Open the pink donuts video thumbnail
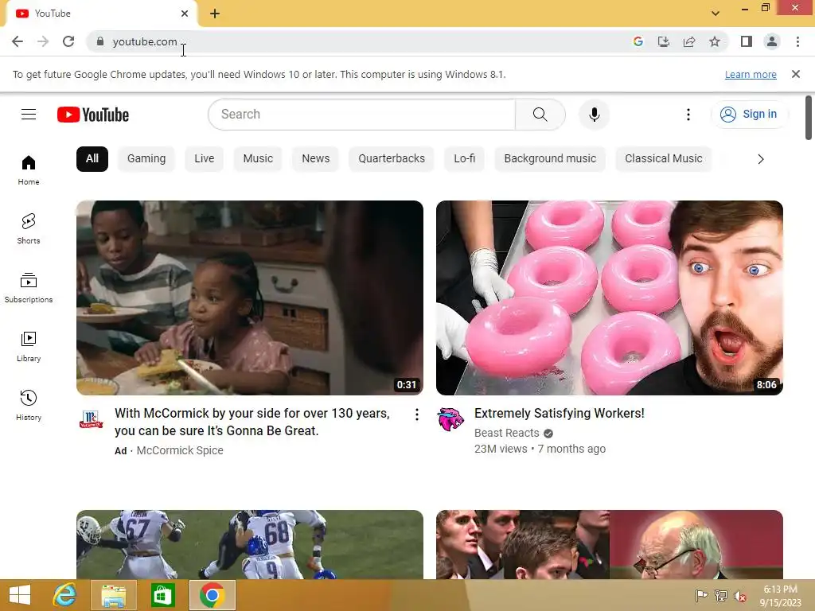 coord(609,298)
